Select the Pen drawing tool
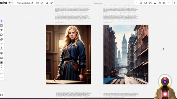Image resolution: width=177 pixels, height=99 pixels. click(1, 49)
